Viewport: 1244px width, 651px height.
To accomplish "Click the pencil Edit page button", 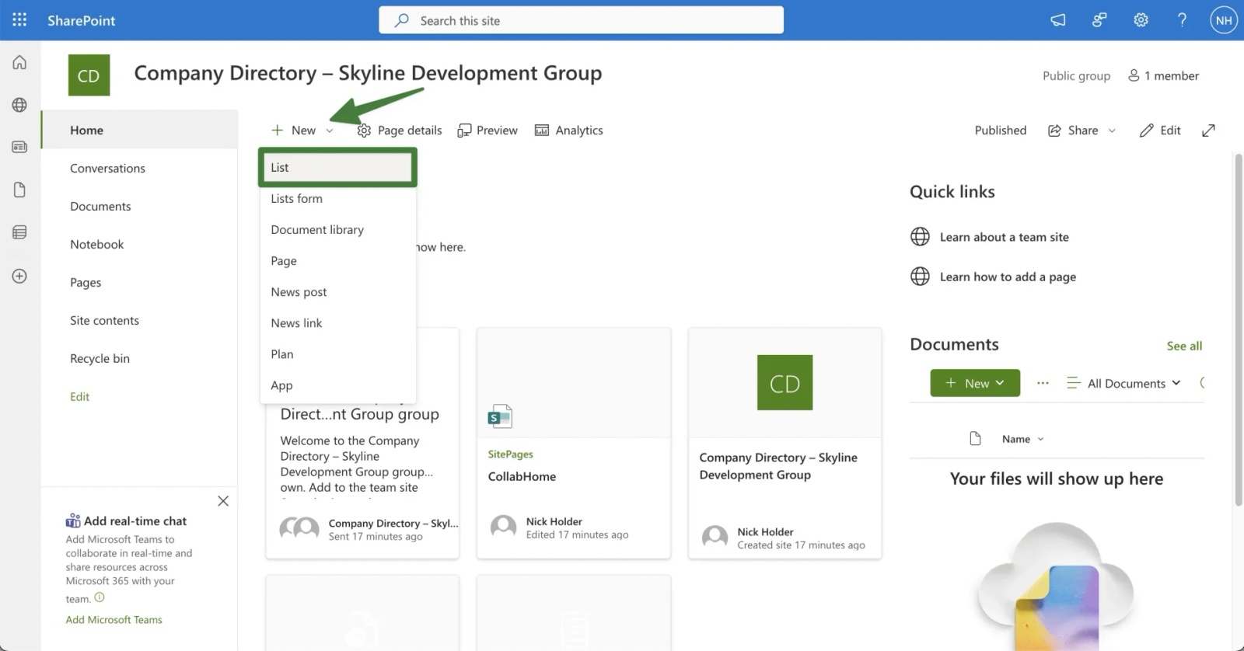I will 1160,131.
